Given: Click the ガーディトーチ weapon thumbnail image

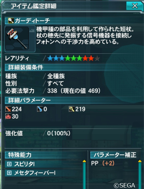Looking at the screenshot, I should [x=17, y=38].
